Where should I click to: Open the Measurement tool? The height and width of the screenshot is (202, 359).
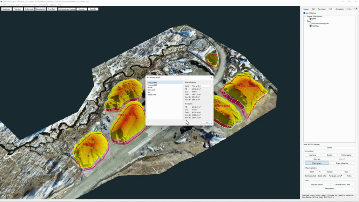click(x=330, y=189)
